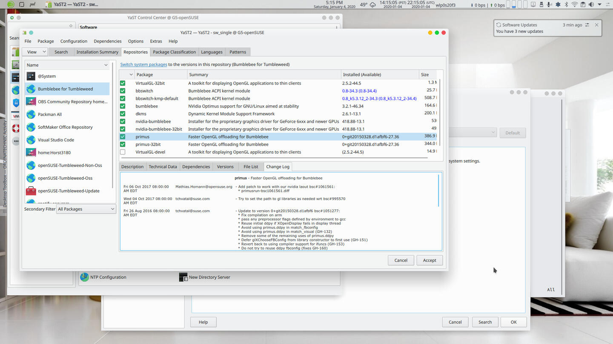The width and height of the screenshot is (613, 344).
Task: Open the File List details tab
Action: [x=251, y=166]
